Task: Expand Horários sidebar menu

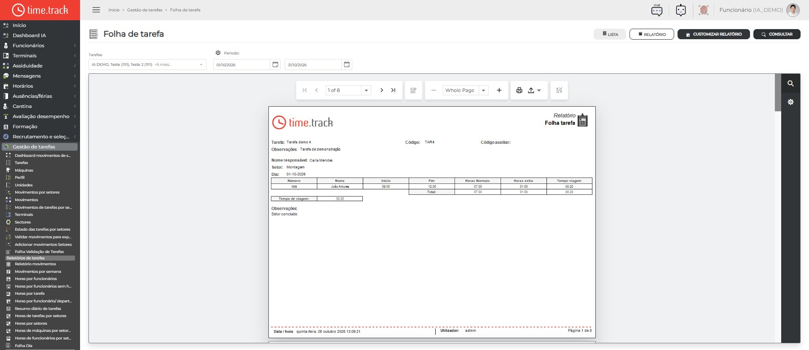Action: coord(40,86)
